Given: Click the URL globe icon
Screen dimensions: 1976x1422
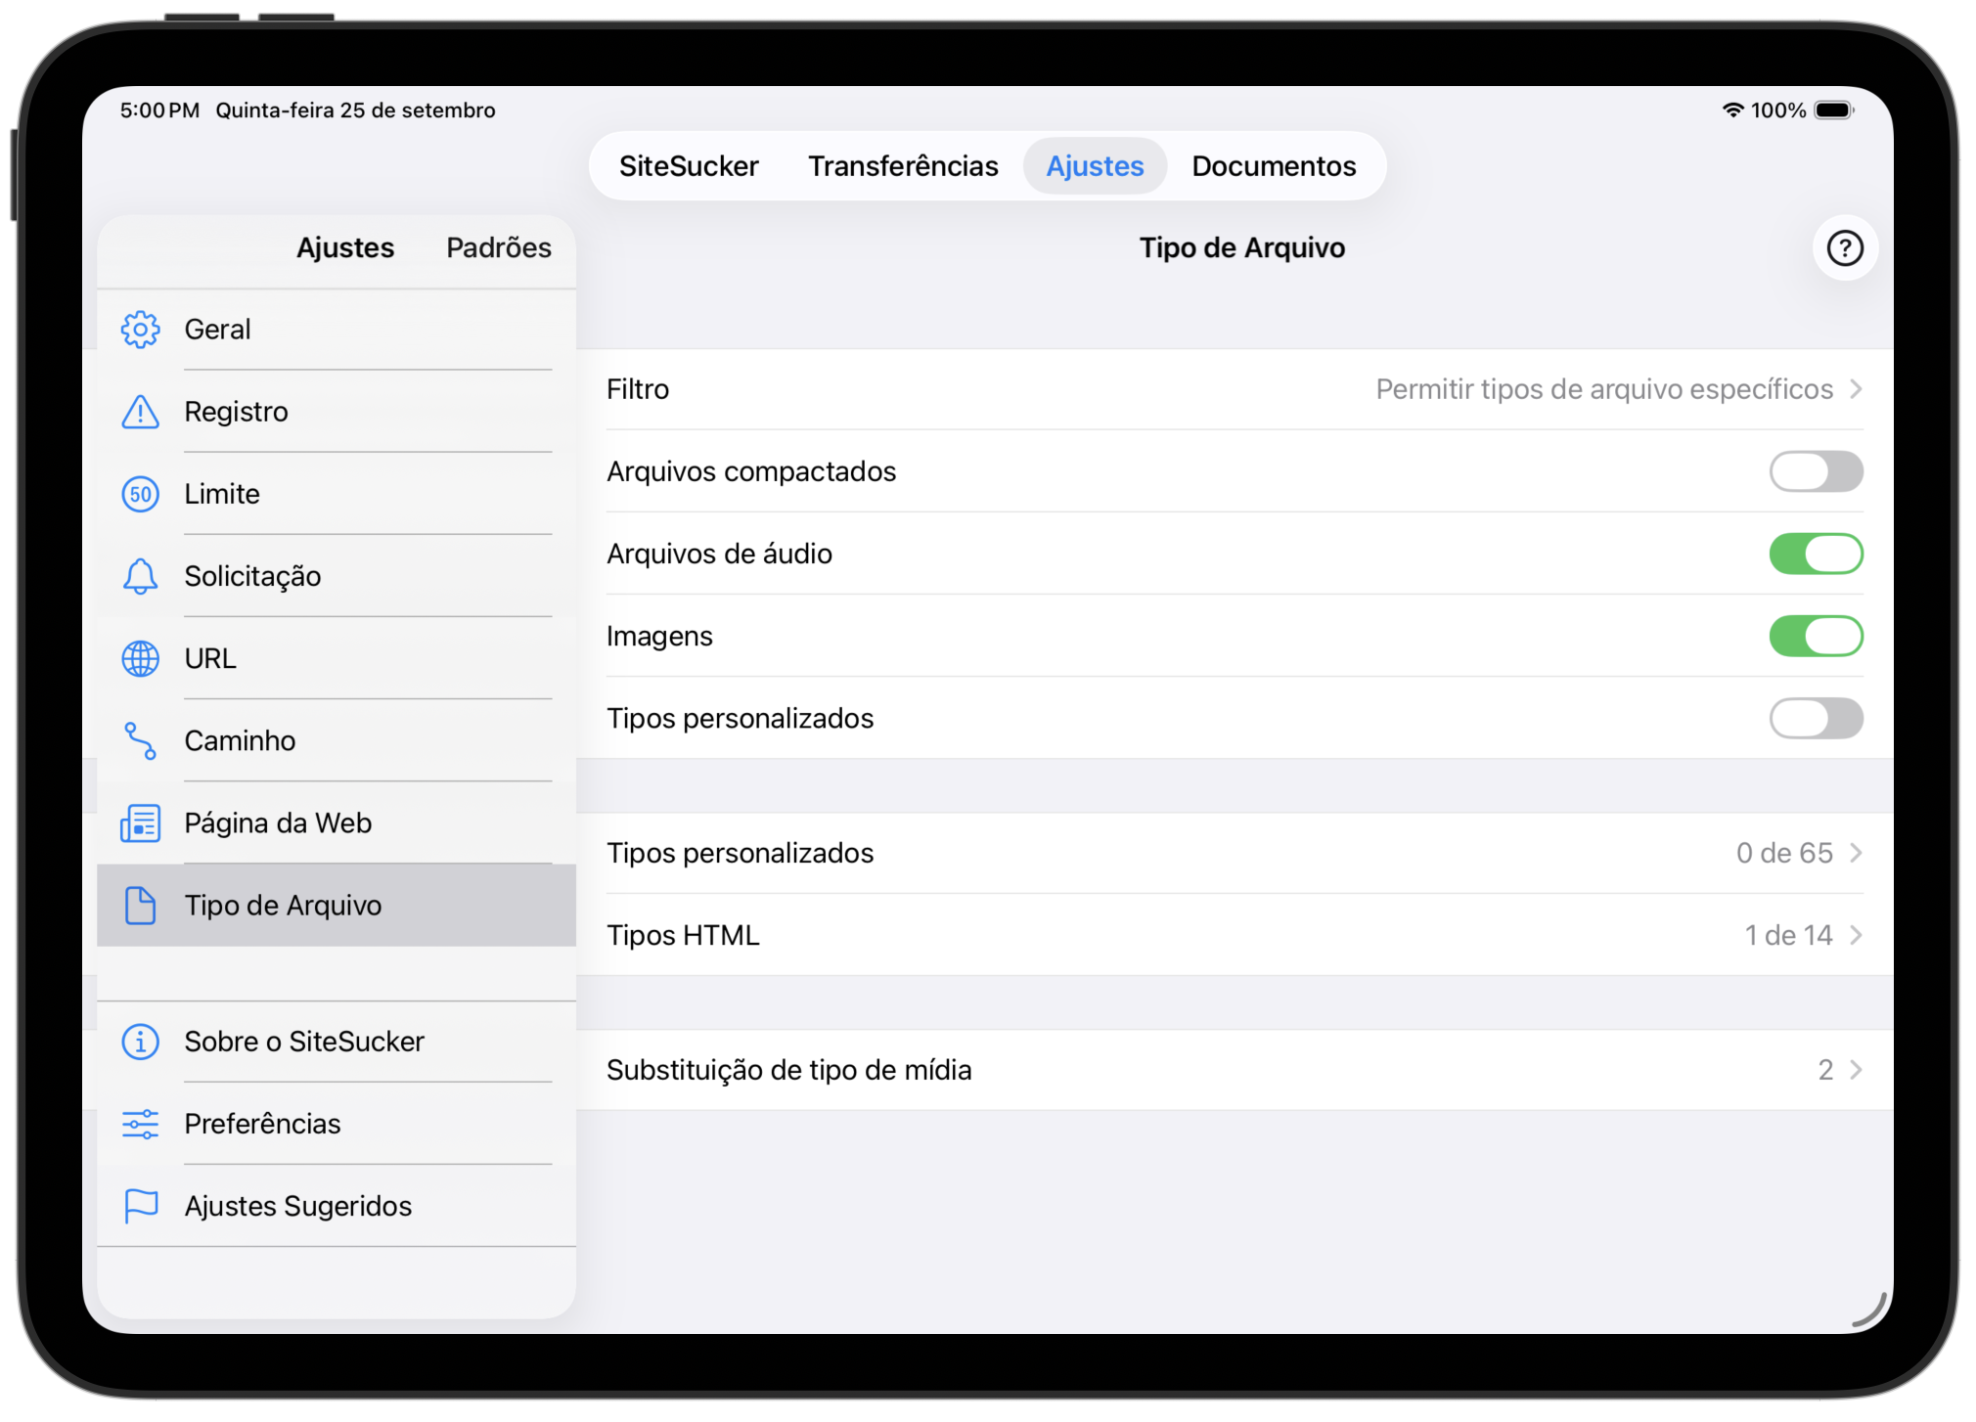Looking at the screenshot, I should [x=141, y=658].
